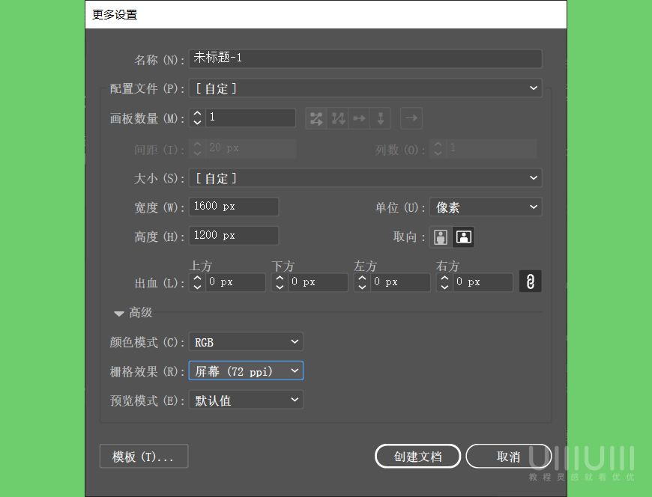Open the 预览模式 dropdown showing 默认值
This screenshot has width=652, height=497.
(246, 399)
